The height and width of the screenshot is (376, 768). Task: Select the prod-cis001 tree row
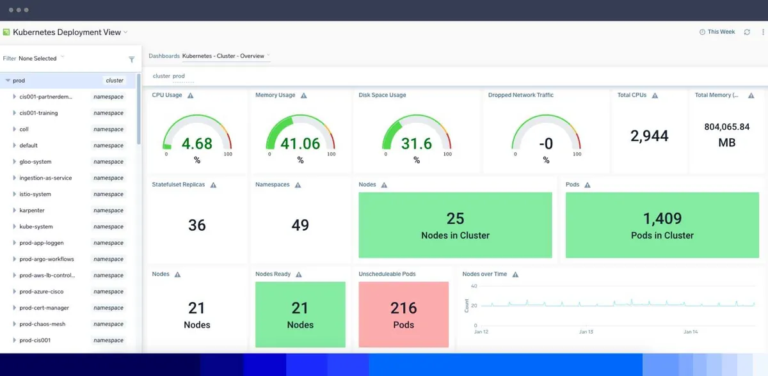click(69, 340)
